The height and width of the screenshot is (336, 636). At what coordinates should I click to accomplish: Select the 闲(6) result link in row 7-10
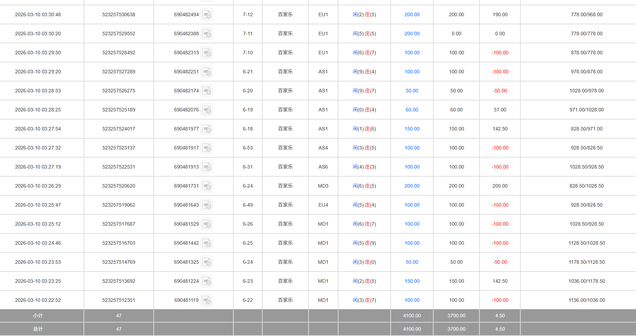click(x=357, y=53)
